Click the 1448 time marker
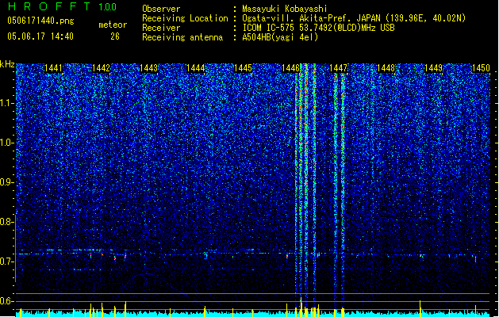The width and height of the screenshot is (499, 317). click(386, 68)
